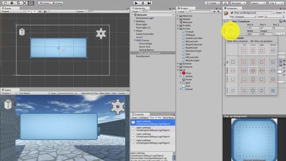Select the red close sprite icon

[x=184, y=73]
